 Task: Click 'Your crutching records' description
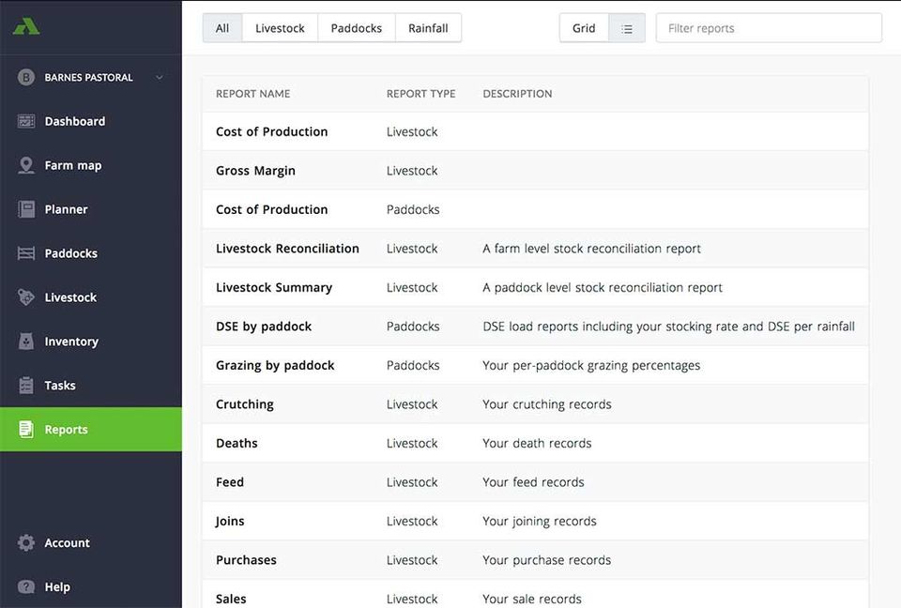[x=547, y=404]
